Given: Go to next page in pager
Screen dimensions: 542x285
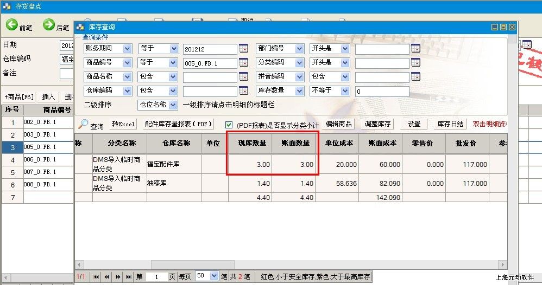Looking at the screenshot, I should tap(118, 277).
